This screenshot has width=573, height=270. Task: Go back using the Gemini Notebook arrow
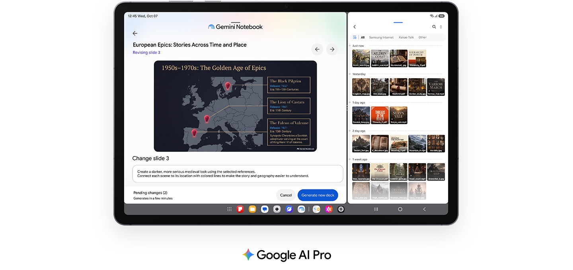(135, 33)
